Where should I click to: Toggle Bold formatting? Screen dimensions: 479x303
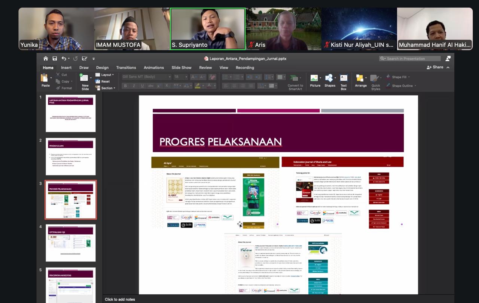125,86
